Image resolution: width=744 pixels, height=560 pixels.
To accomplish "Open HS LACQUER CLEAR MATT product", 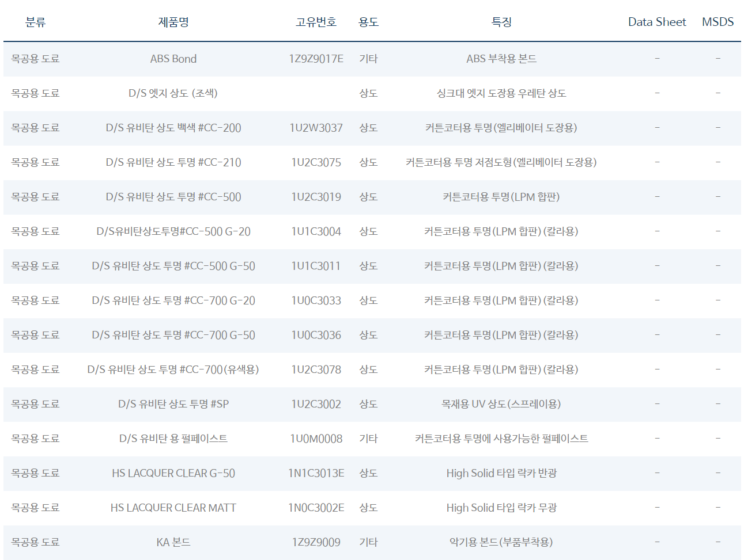I will coord(173,508).
